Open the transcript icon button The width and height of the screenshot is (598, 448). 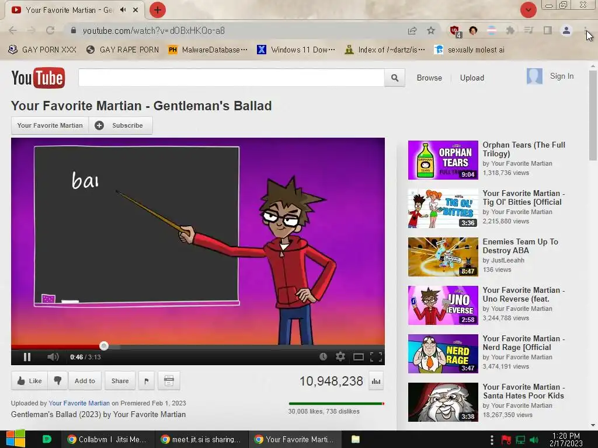[169, 381]
